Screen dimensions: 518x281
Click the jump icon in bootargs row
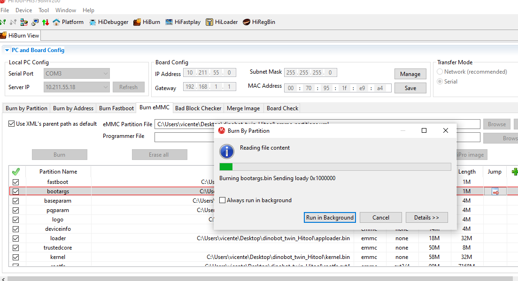coord(495,191)
